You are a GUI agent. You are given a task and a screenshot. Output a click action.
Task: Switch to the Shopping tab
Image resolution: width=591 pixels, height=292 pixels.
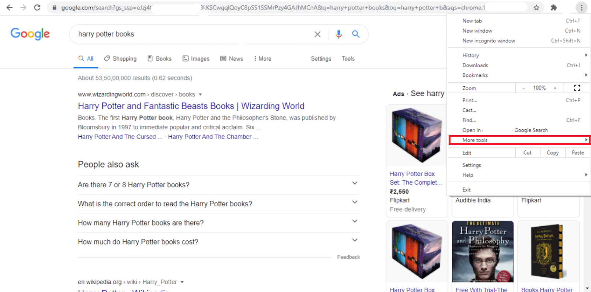pos(120,58)
